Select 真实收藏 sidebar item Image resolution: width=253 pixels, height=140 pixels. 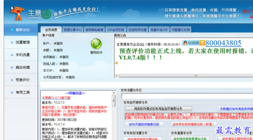[x=21, y=67]
